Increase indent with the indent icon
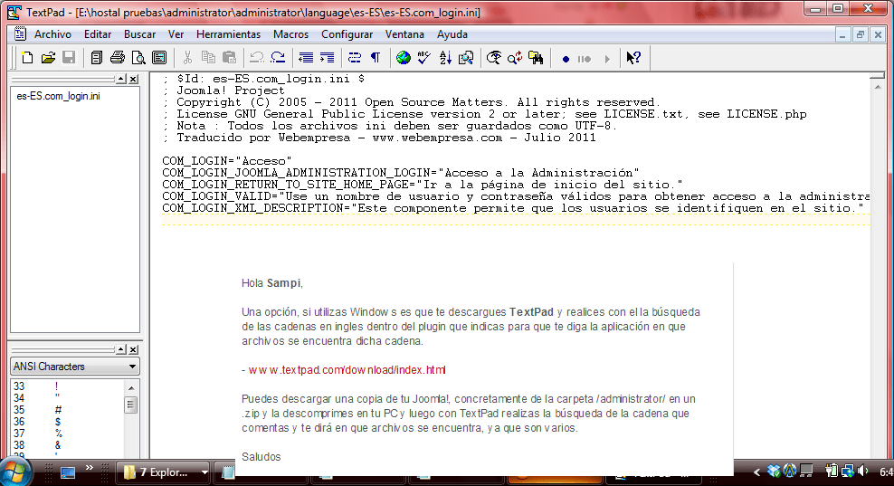 point(328,58)
